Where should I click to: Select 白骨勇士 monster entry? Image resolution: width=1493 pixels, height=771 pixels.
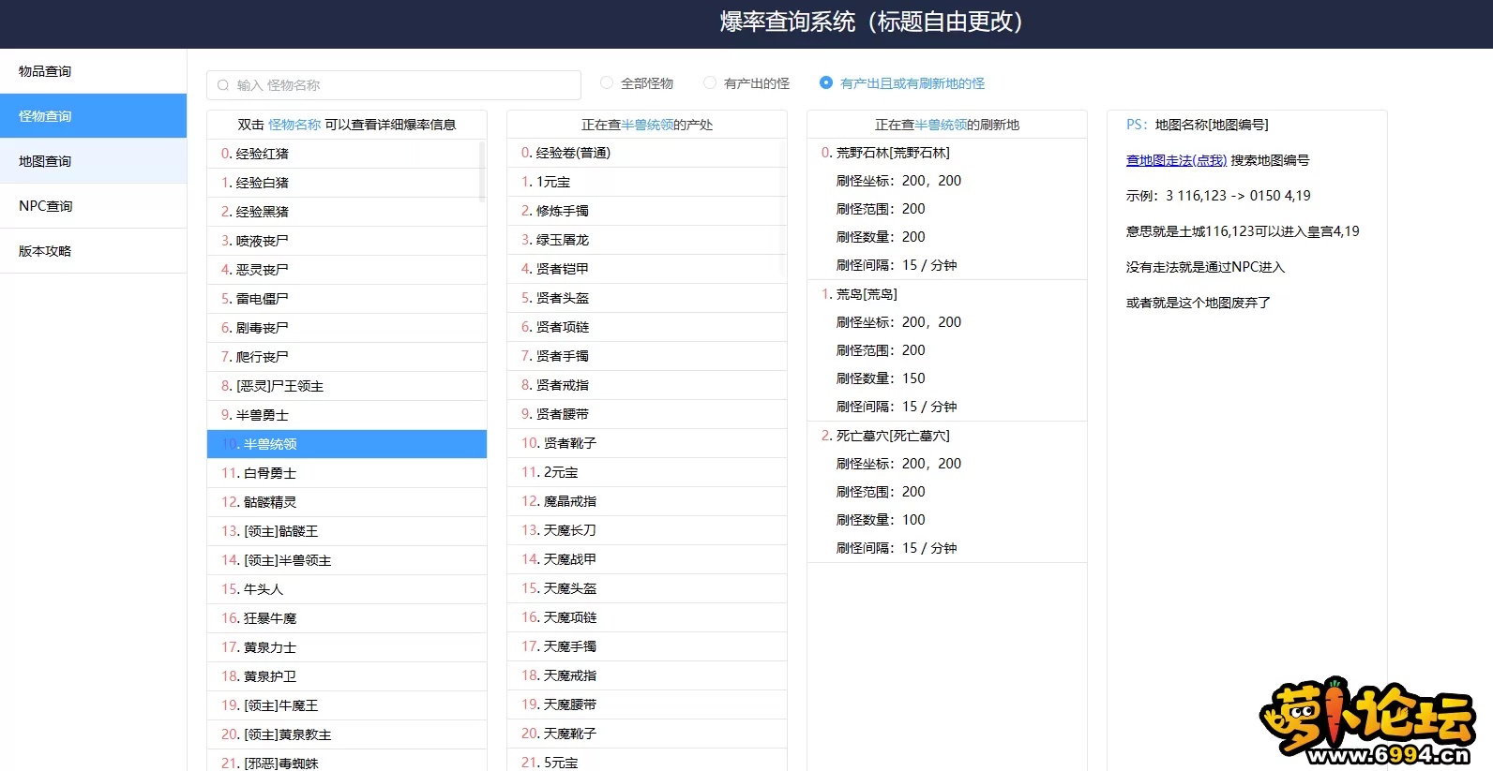[346, 473]
